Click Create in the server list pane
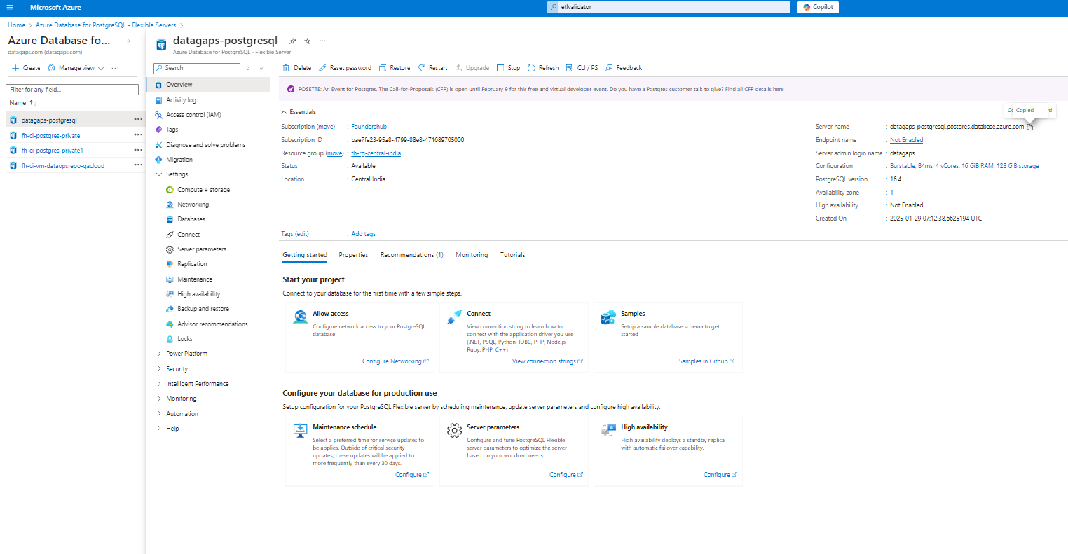This screenshot has height=554, width=1068. (26, 68)
